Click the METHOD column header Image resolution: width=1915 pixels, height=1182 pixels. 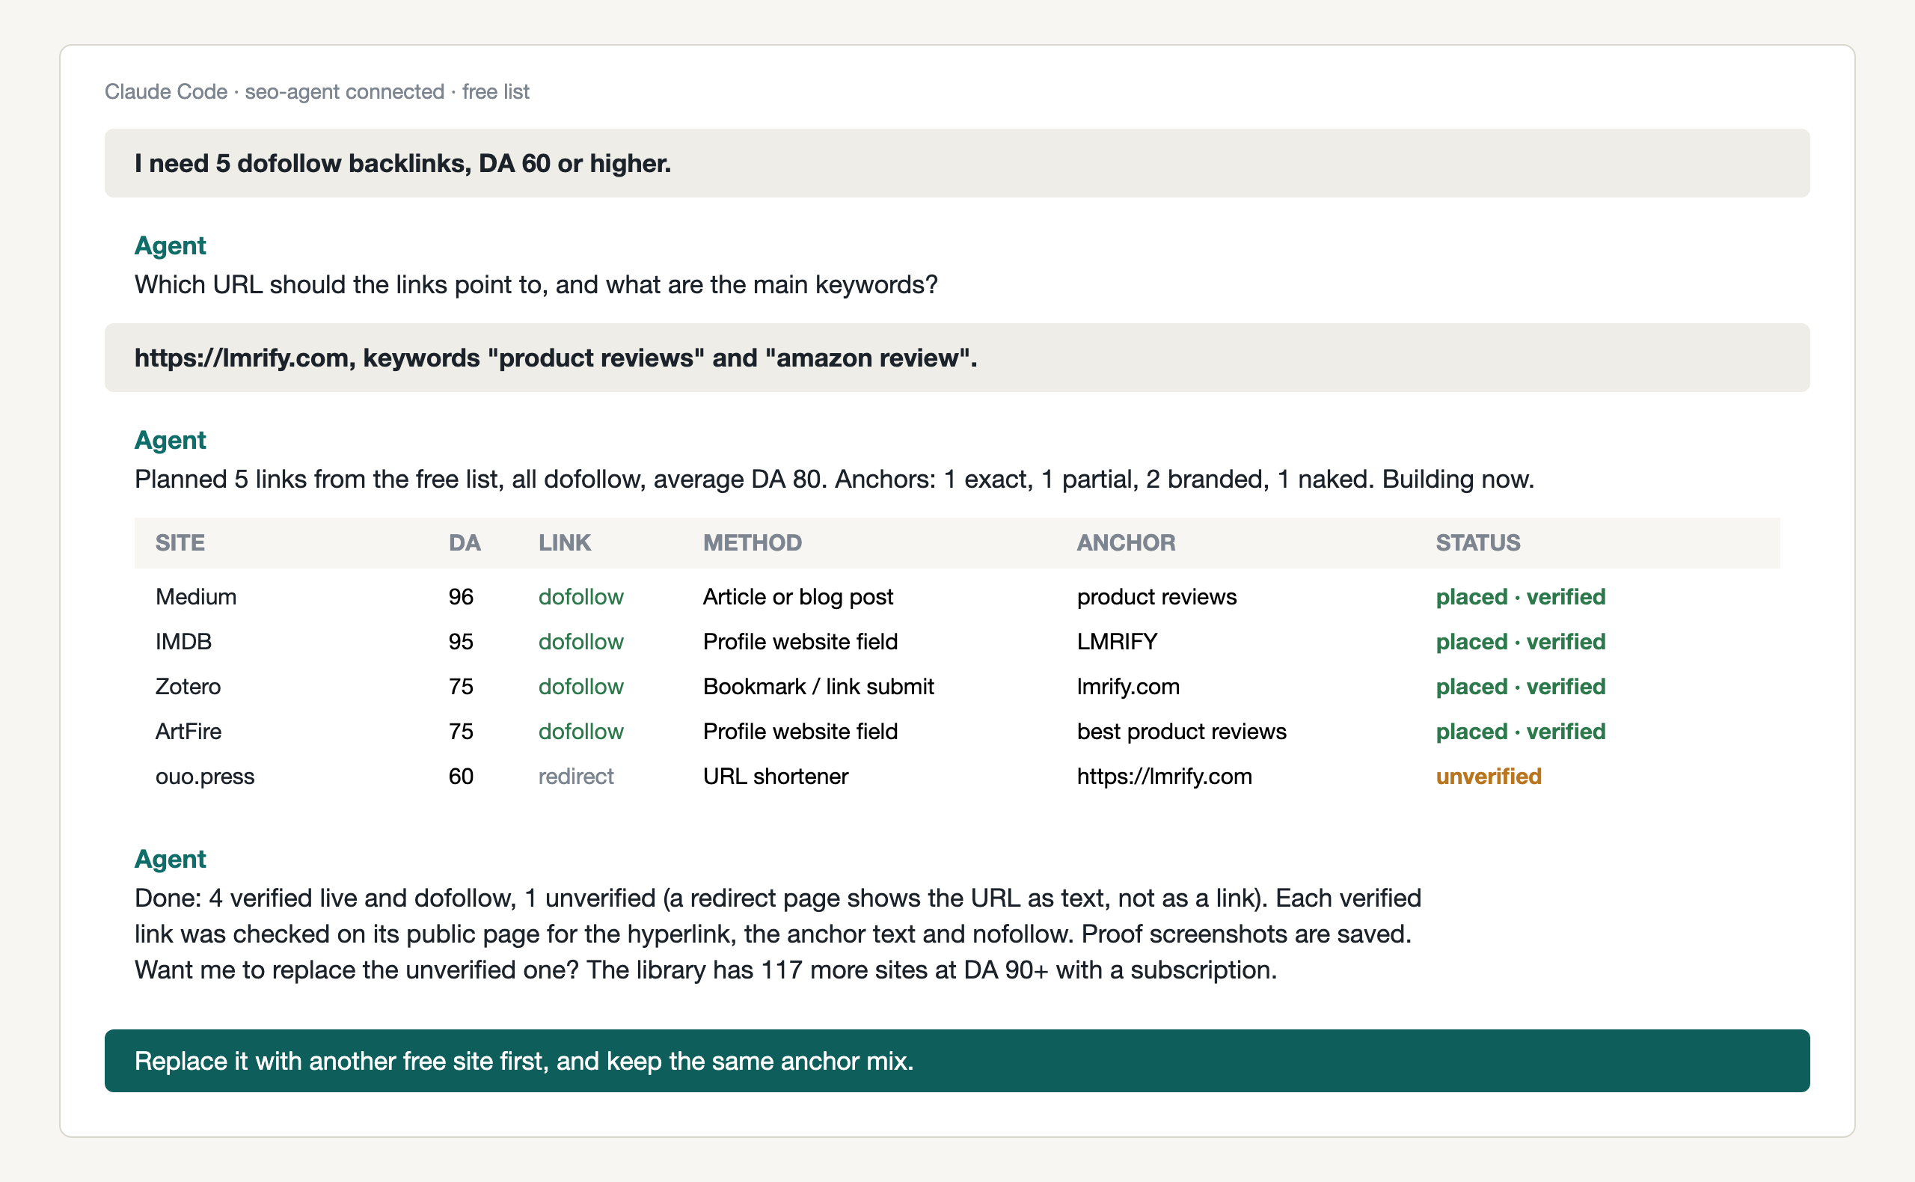pos(752,542)
